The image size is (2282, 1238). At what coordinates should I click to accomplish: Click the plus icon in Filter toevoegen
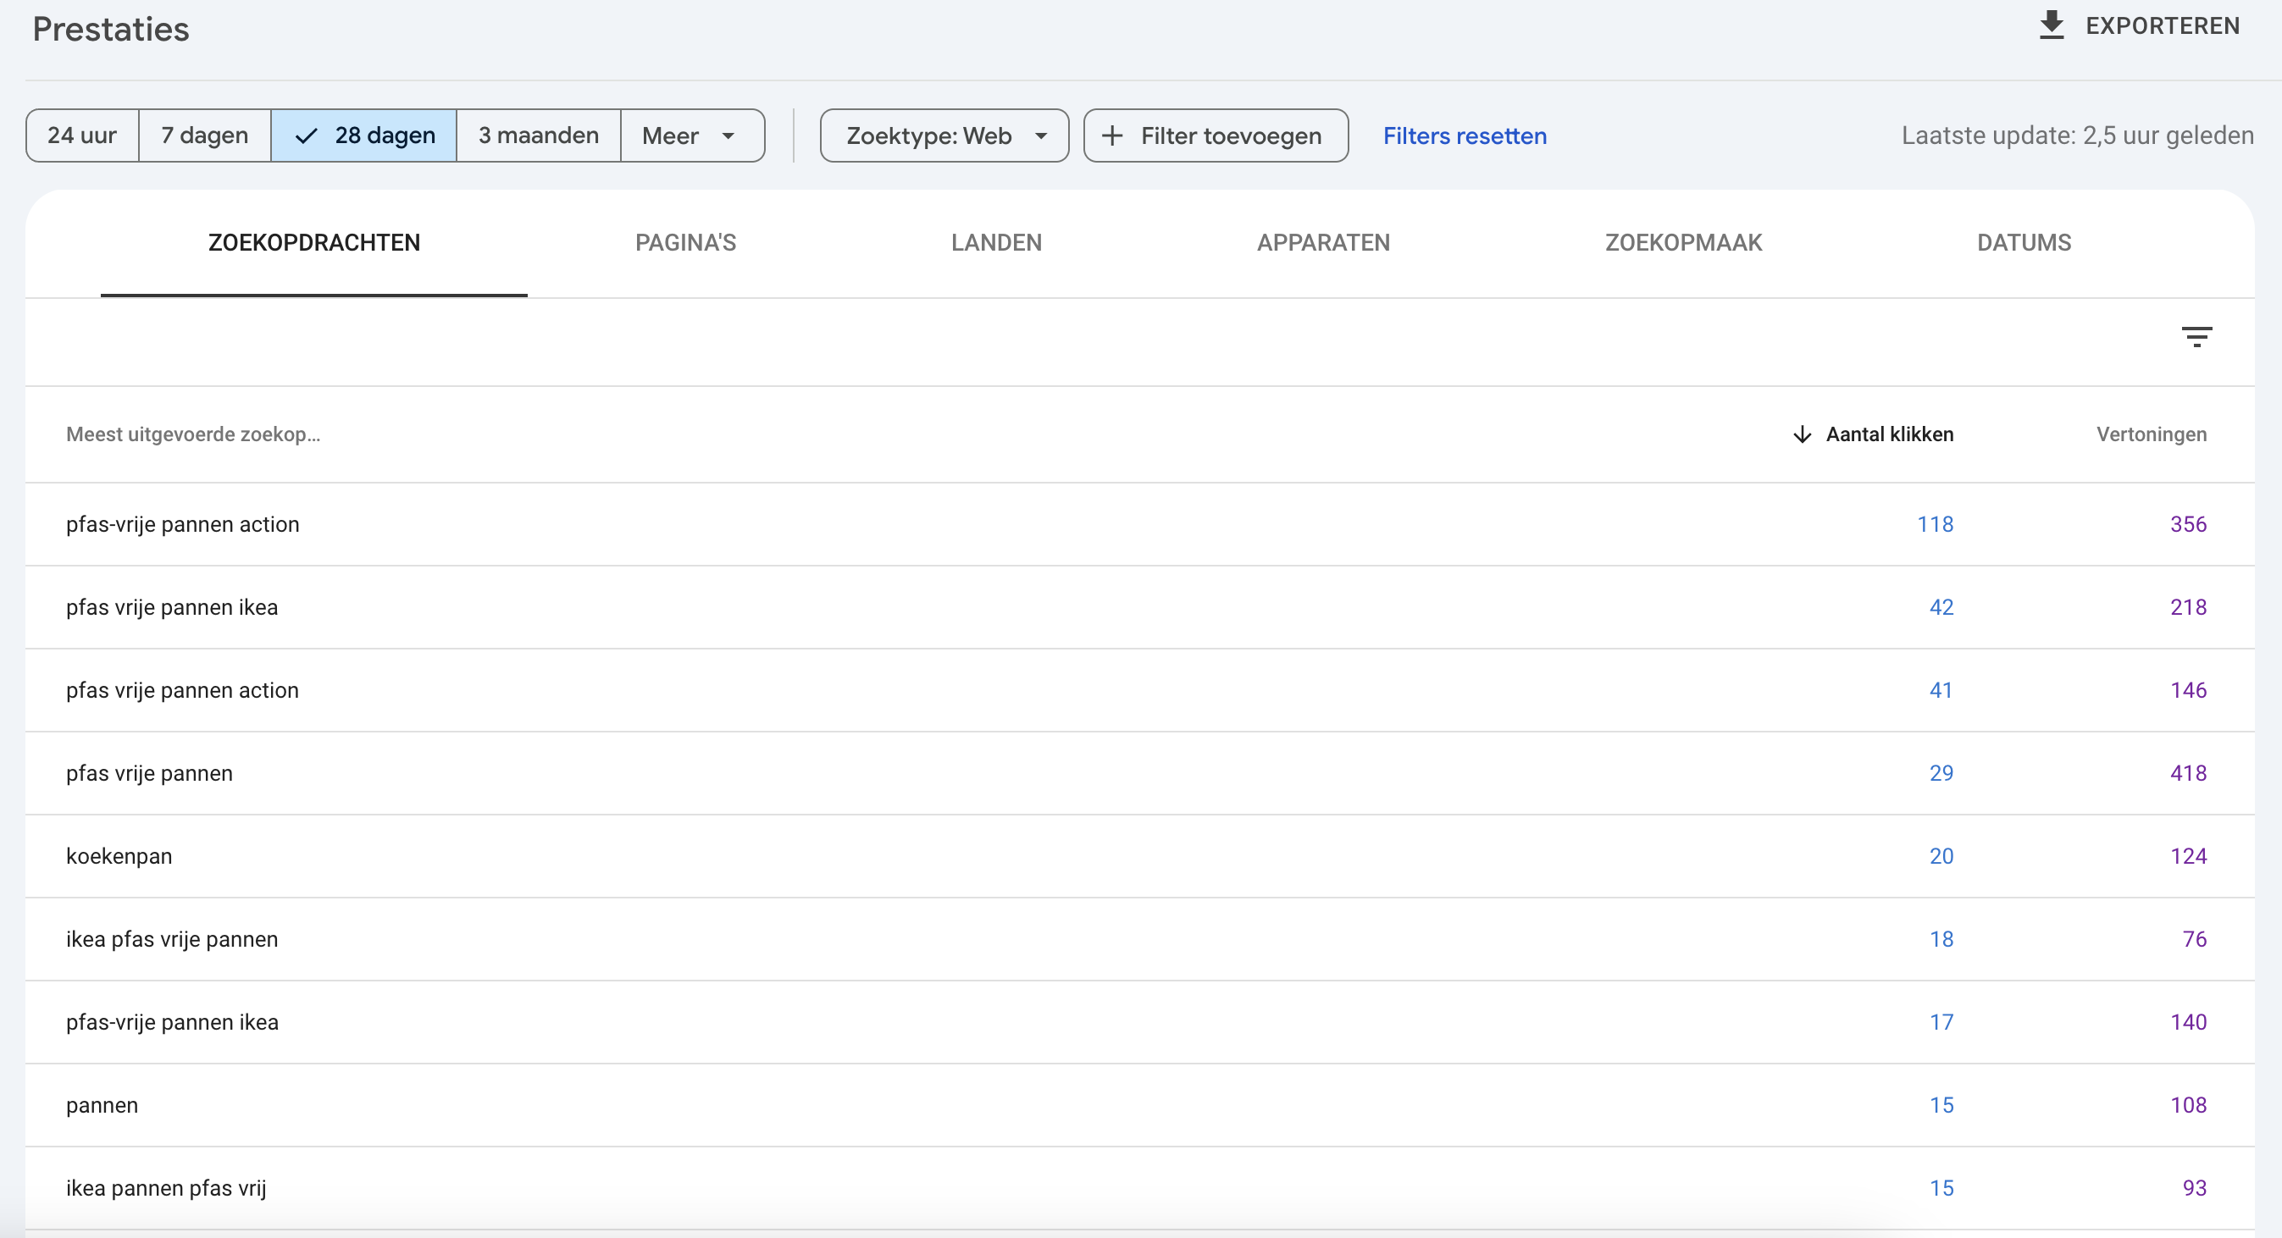click(x=1111, y=135)
